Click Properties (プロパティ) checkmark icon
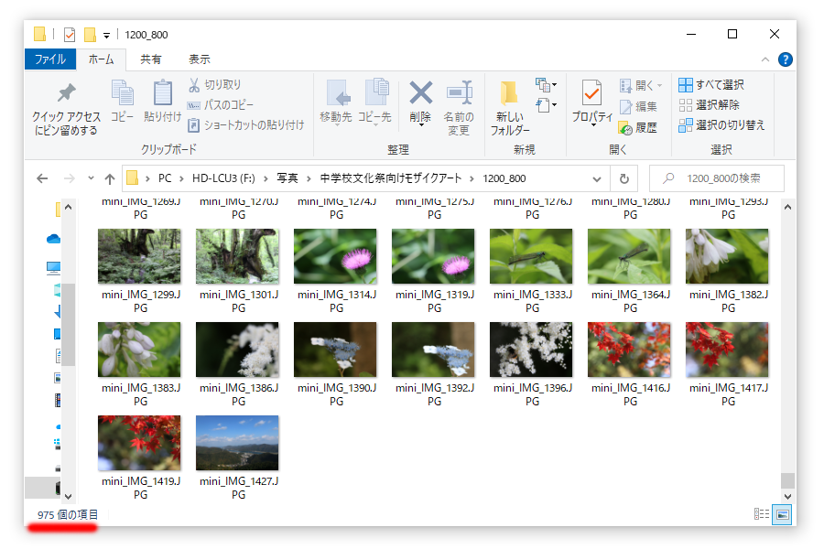 point(591,93)
